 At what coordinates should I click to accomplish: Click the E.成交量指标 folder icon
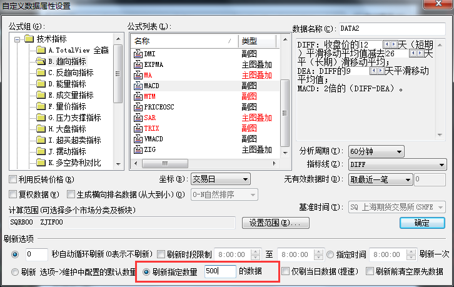click(41, 95)
